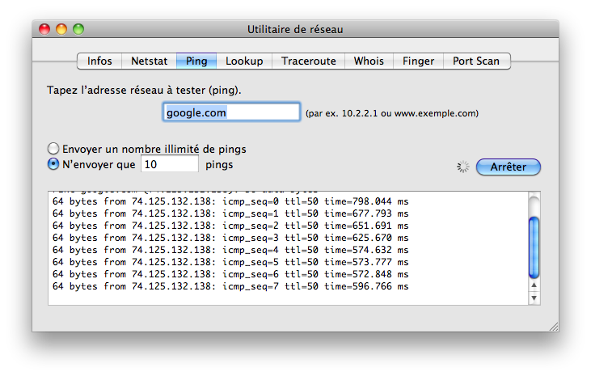The width and height of the screenshot is (591, 376).
Task: Switch to the Infos tab
Action: (99, 61)
